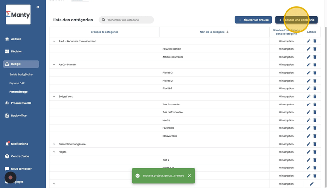This screenshot has height=188, width=327.
Task: Edit Nouvelle action category
Action: click(x=308, y=49)
